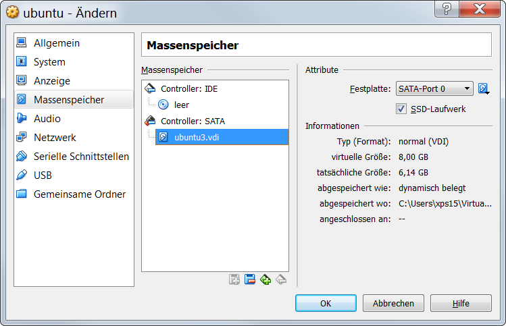
Task: Click the IDE controller icon
Action: (150, 88)
